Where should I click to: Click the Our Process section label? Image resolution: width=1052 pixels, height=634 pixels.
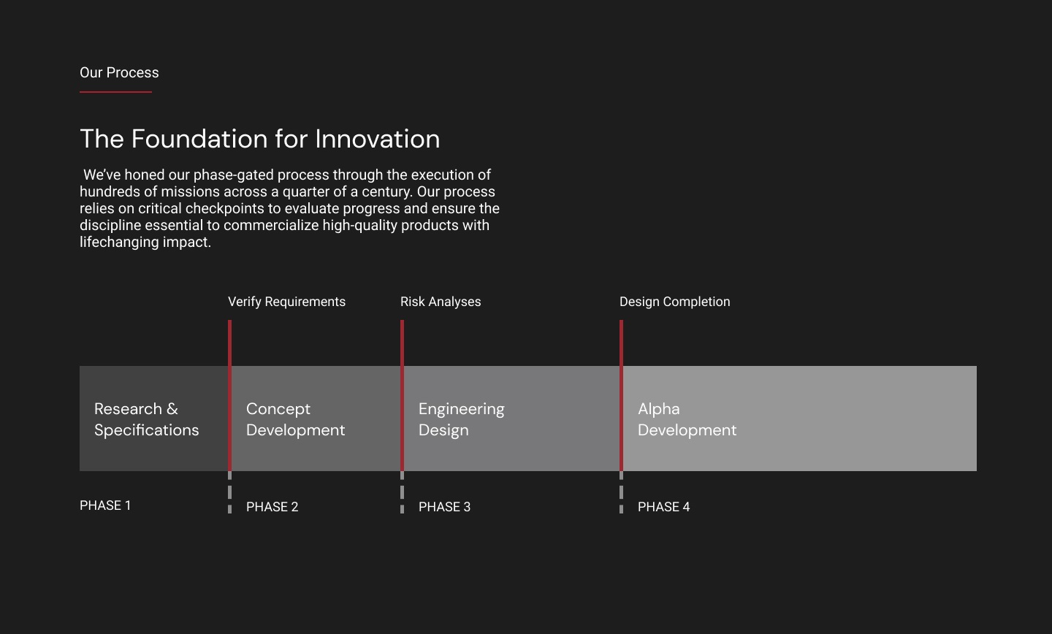(x=119, y=72)
